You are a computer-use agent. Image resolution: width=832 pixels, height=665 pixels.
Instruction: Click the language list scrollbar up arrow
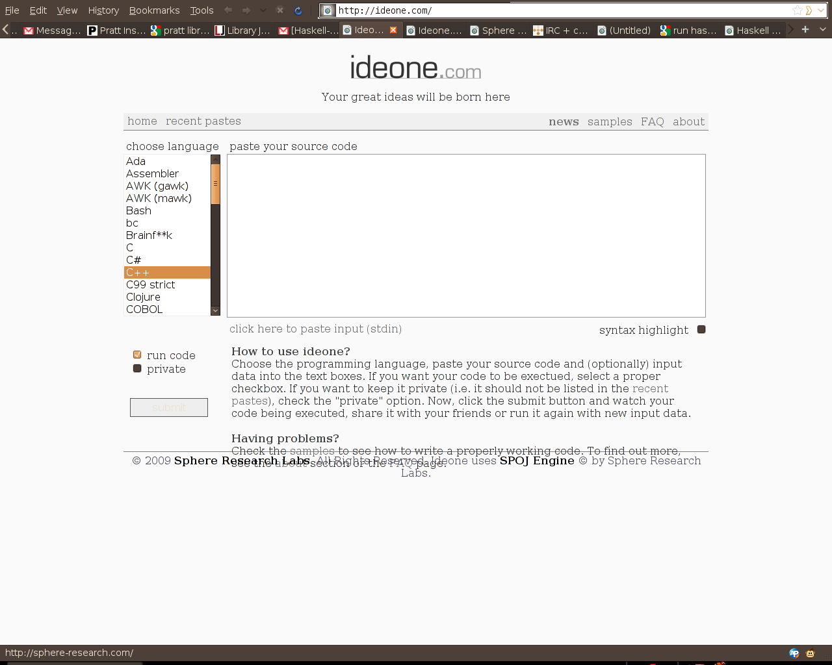click(215, 160)
